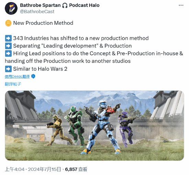
Task: Click 翻译帖子 to translate the post
Action: point(13,84)
